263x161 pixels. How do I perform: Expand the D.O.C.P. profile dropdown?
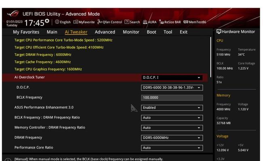172,88
